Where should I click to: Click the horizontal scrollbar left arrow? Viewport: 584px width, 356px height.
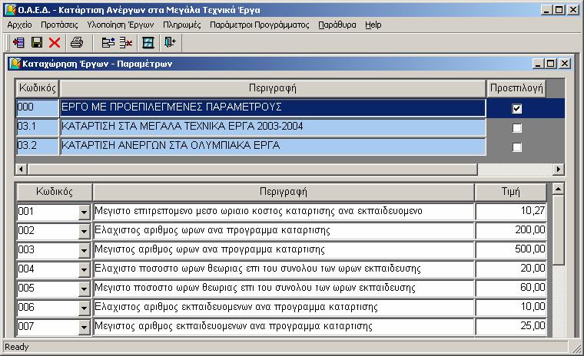pyautogui.click(x=22, y=170)
